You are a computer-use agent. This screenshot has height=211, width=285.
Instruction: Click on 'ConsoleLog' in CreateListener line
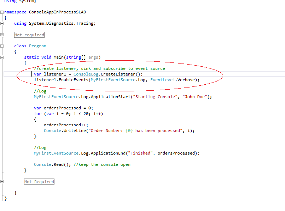[86, 74]
